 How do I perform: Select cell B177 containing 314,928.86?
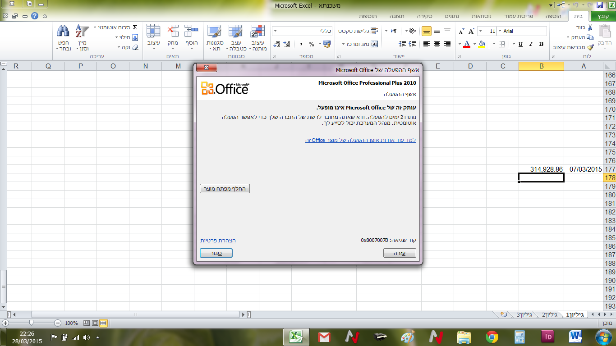[541, 169]
